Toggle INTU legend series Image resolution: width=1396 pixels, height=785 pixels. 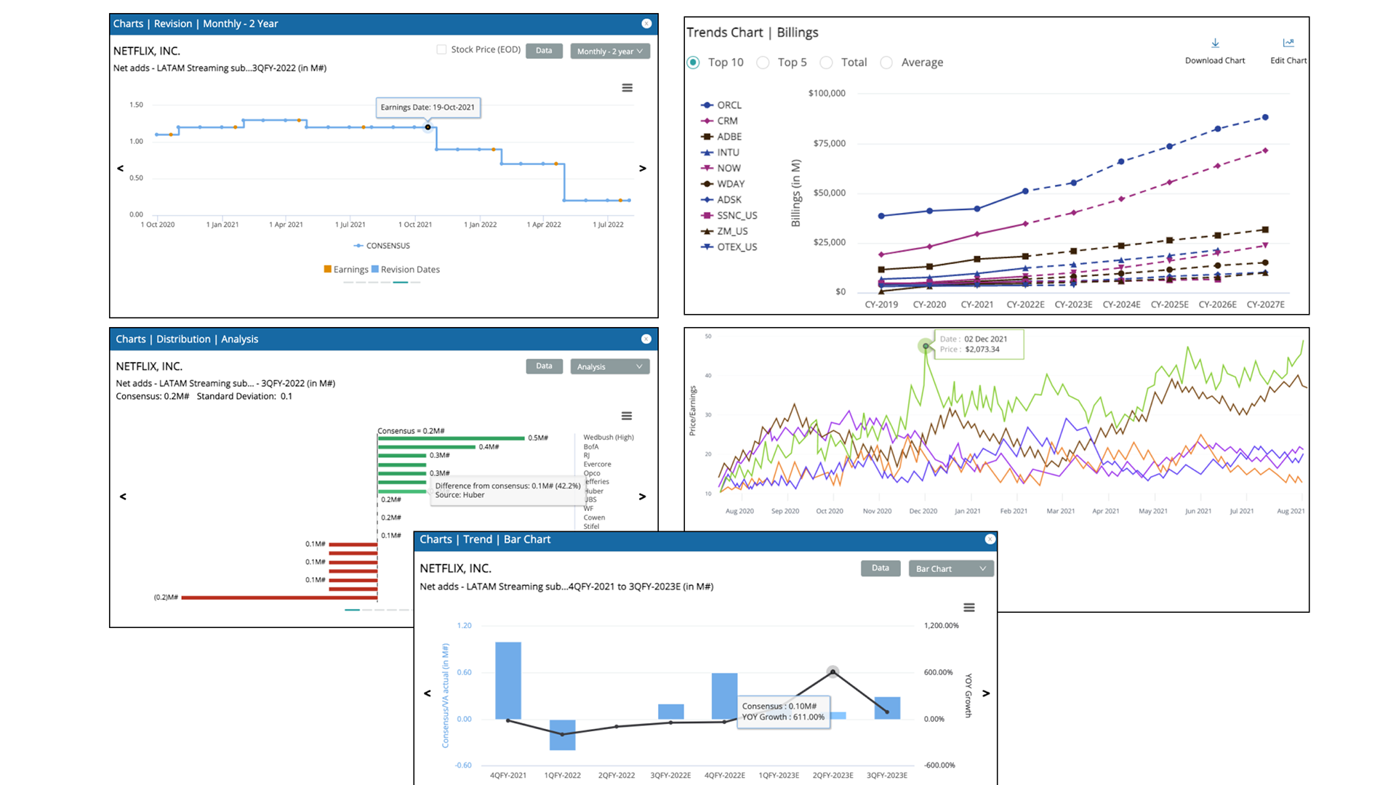tap(720, 153)
